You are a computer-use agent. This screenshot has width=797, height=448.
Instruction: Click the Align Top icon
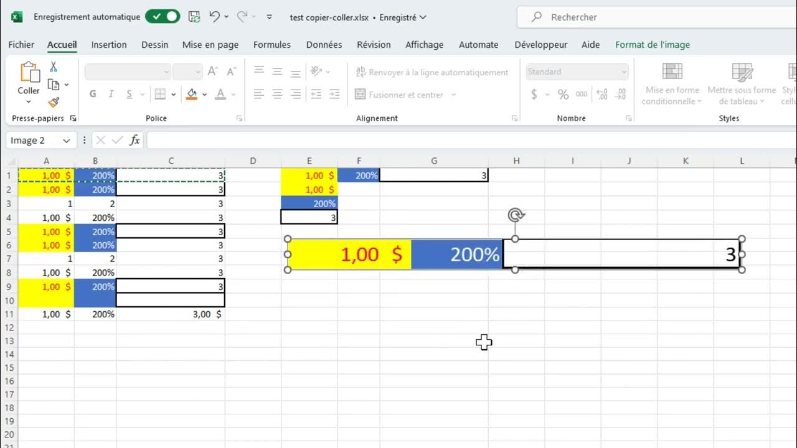pyautogui.click(x=259, y=72)
